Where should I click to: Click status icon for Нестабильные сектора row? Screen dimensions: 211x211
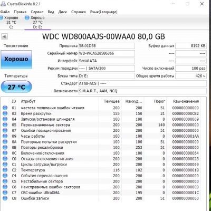pyautogui.click(x=5, y=181)
